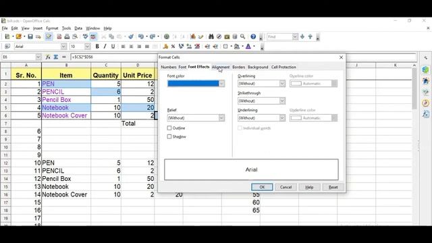
Task: Toggle AutoSpellcheck toolbar icon
Action: 93,36
